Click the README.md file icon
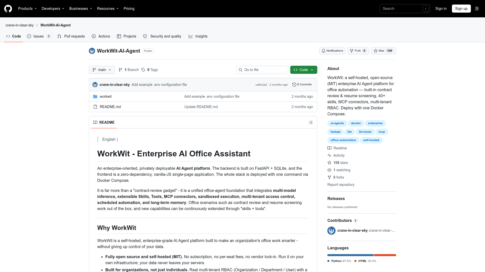The width and height of the screenshot is (485, 272). [95, 107]
